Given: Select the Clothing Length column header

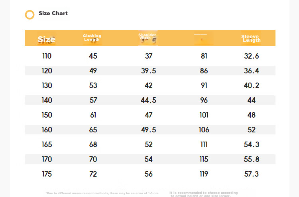Looking at the screenshot, I should click(x=92, y=37).
